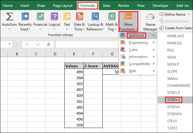Select cell containing value 499

pyautogui.click(x=74, y=72)
